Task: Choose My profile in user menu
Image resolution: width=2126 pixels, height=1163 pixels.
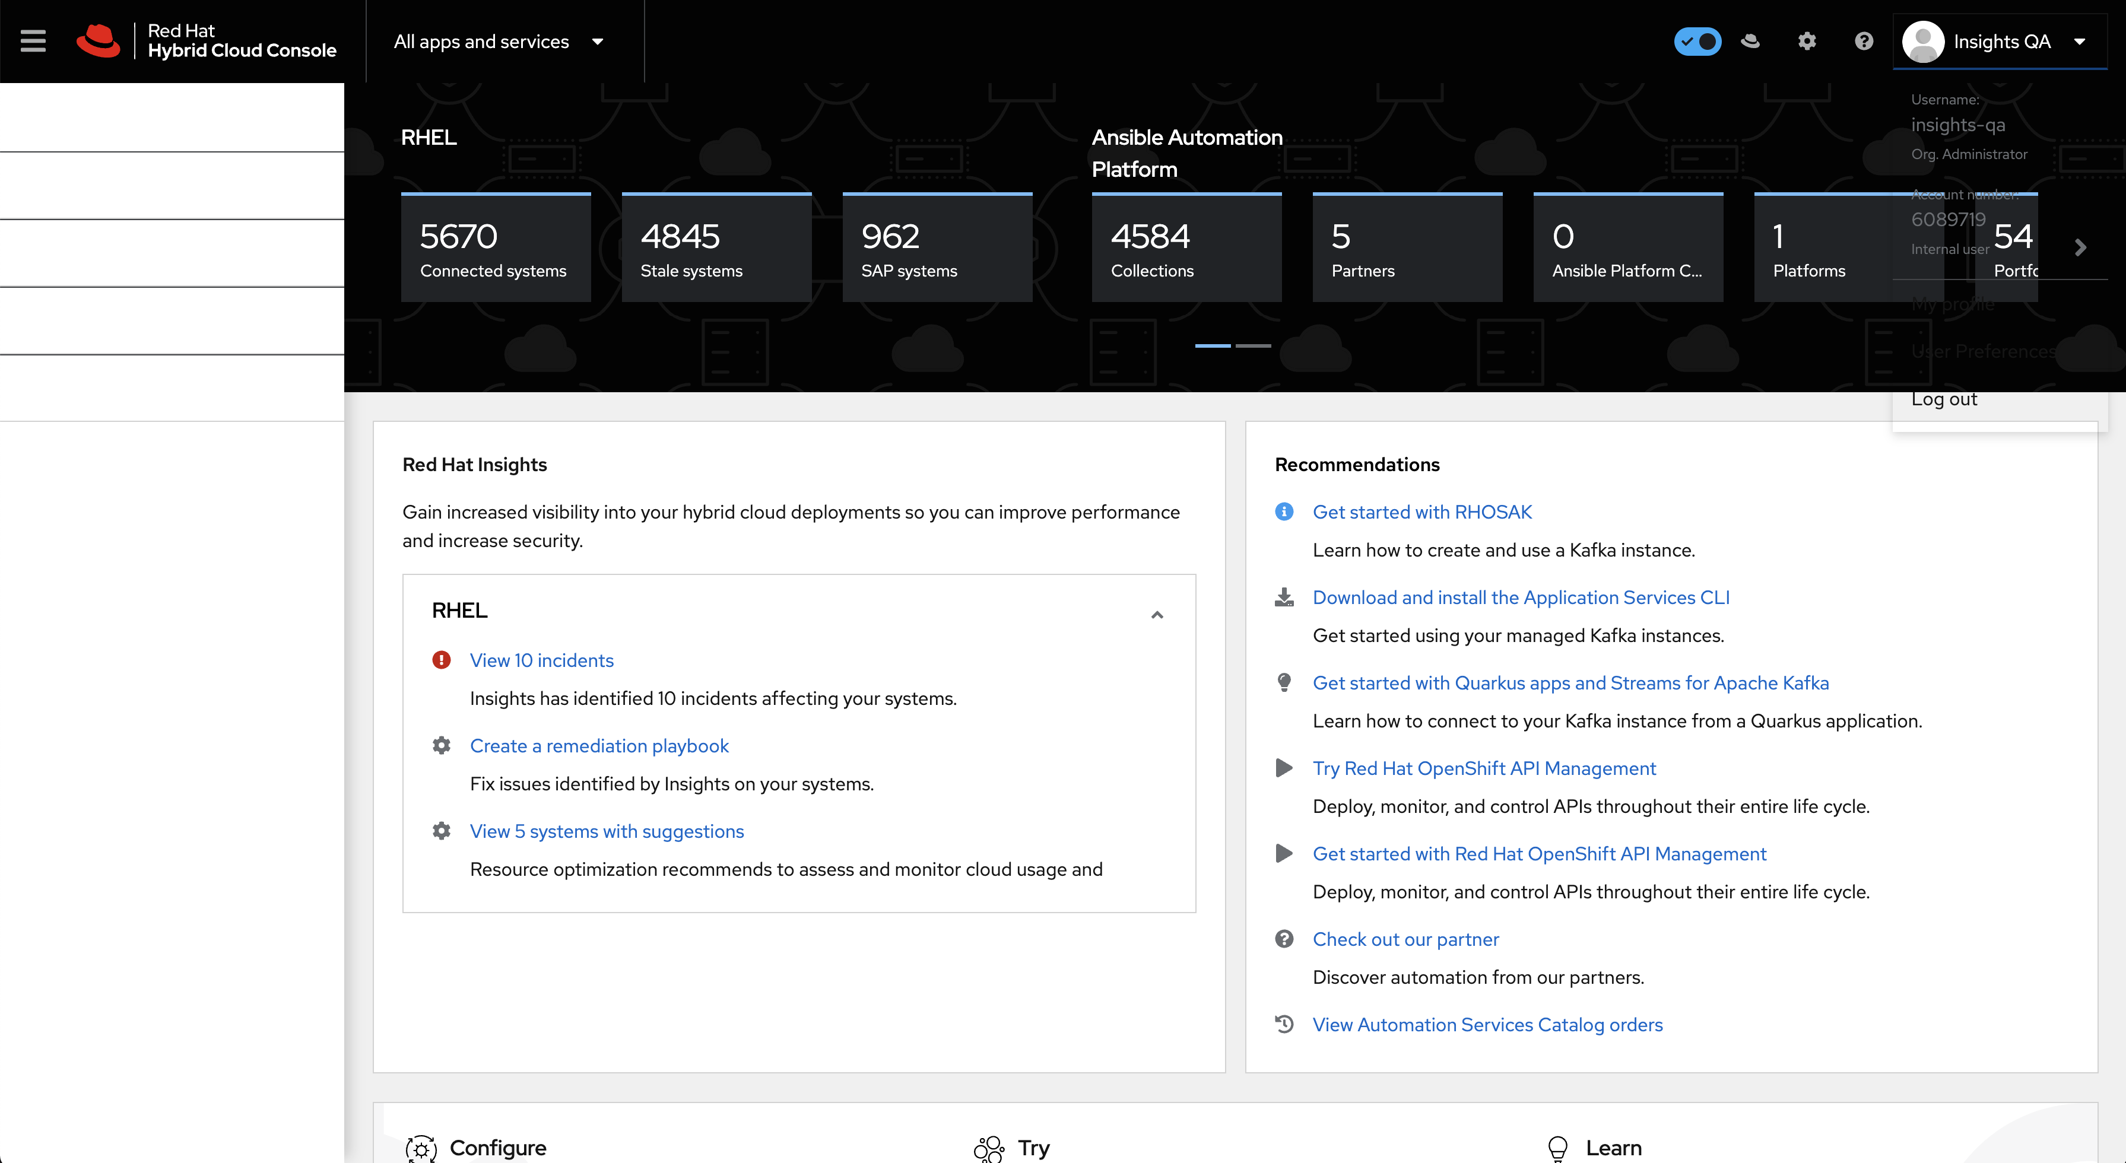Action: click(1953, 304)
